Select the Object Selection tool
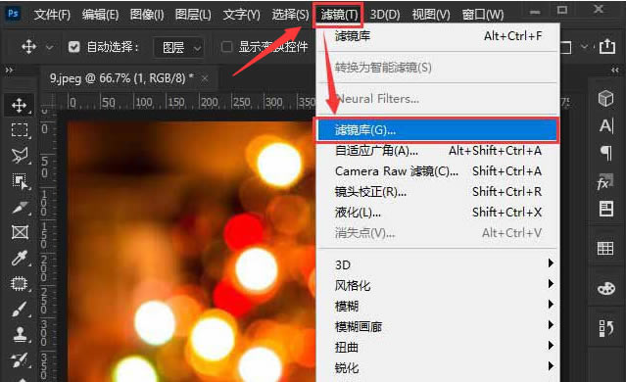The height and width of the screenshot is (382, 626). [20, 181]
